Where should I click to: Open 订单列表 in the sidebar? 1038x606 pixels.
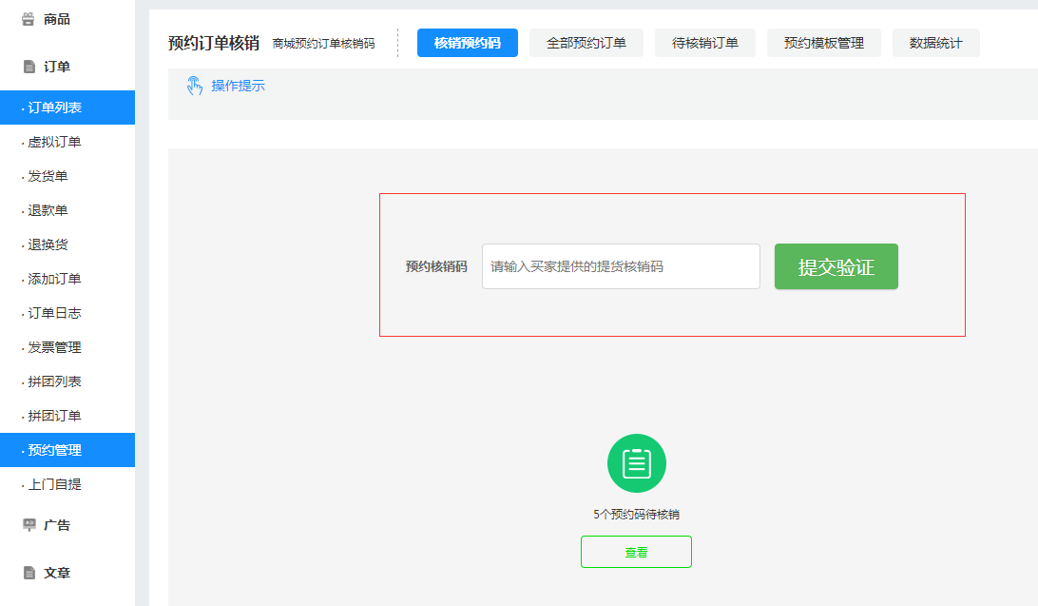(x=55, y=108)
